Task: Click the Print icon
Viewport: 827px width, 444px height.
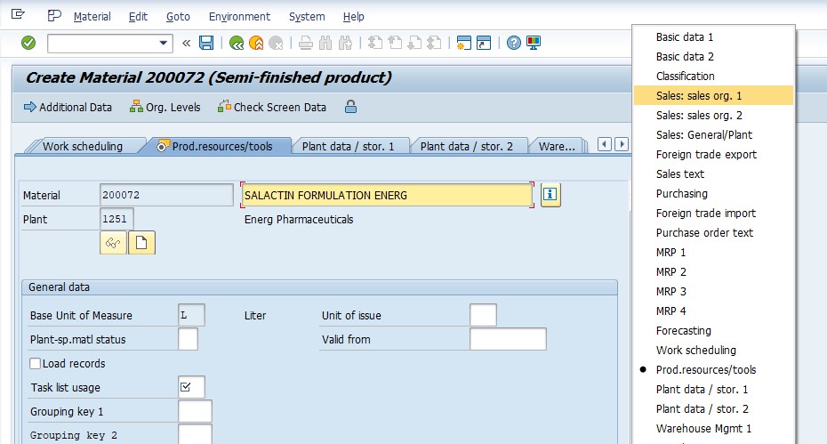Action: (306, 43)
